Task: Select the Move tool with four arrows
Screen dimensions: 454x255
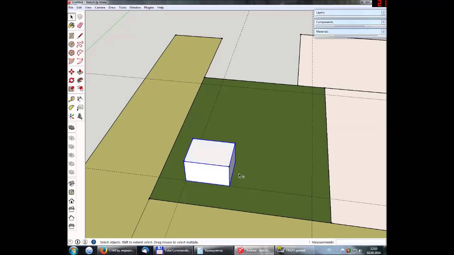Action: (72, 72)
